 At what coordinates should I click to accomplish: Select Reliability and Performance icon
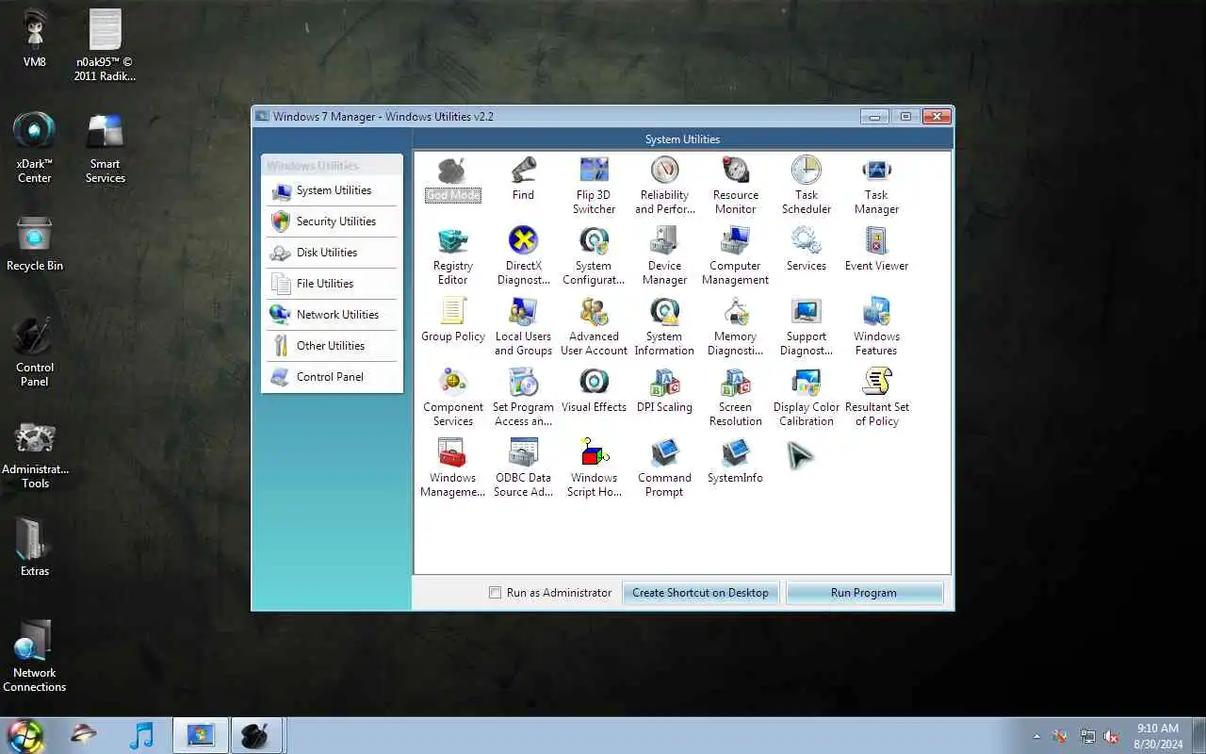click(x=664, y=171)
